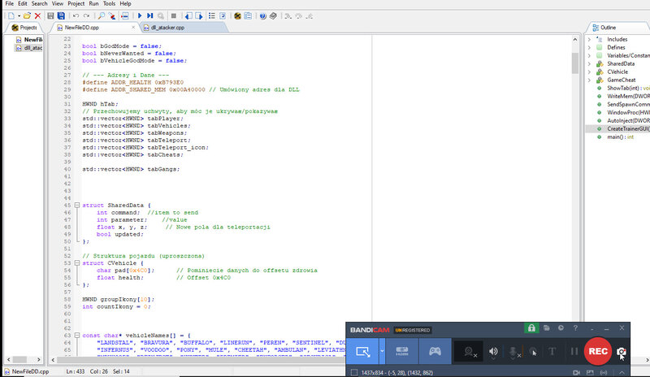Image resolution: width=650 pixels, height=377 pixels.
Task: Toggle Bandicam speaker sound
Action: pos(493,352)
